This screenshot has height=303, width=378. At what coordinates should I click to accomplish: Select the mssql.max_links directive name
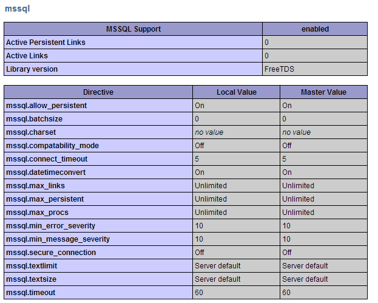click(36, 186)
